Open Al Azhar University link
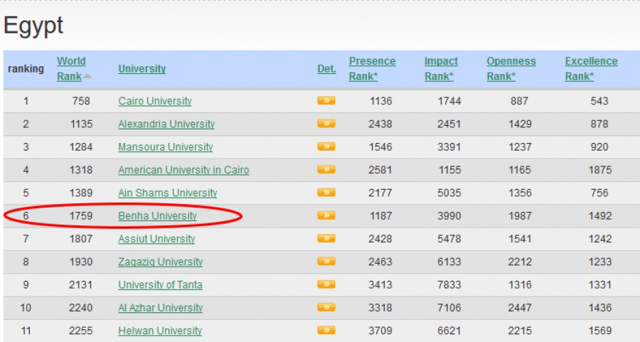Image resolution: width=640 pixels, height=342 pixels. click(161, 308)
